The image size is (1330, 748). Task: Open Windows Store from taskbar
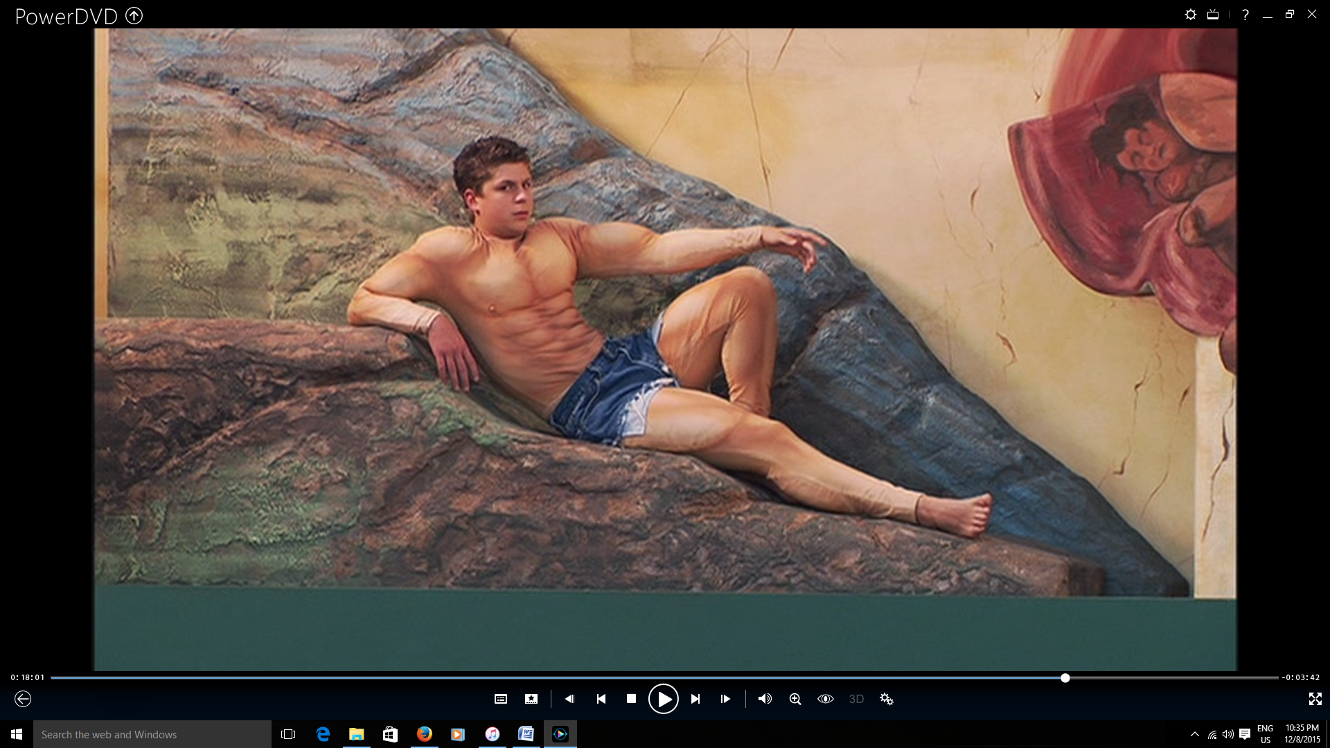pos(390,734)
